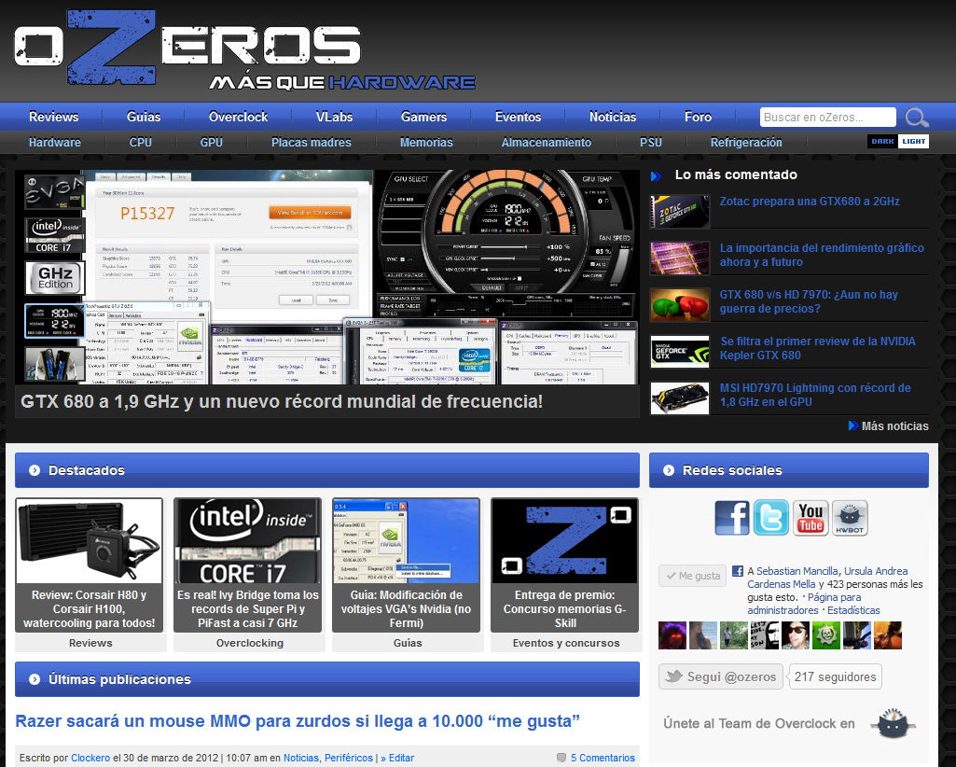Open the Guías menu
The height and width of the screenshot is (767, 956).
click(x=144, y=117)
